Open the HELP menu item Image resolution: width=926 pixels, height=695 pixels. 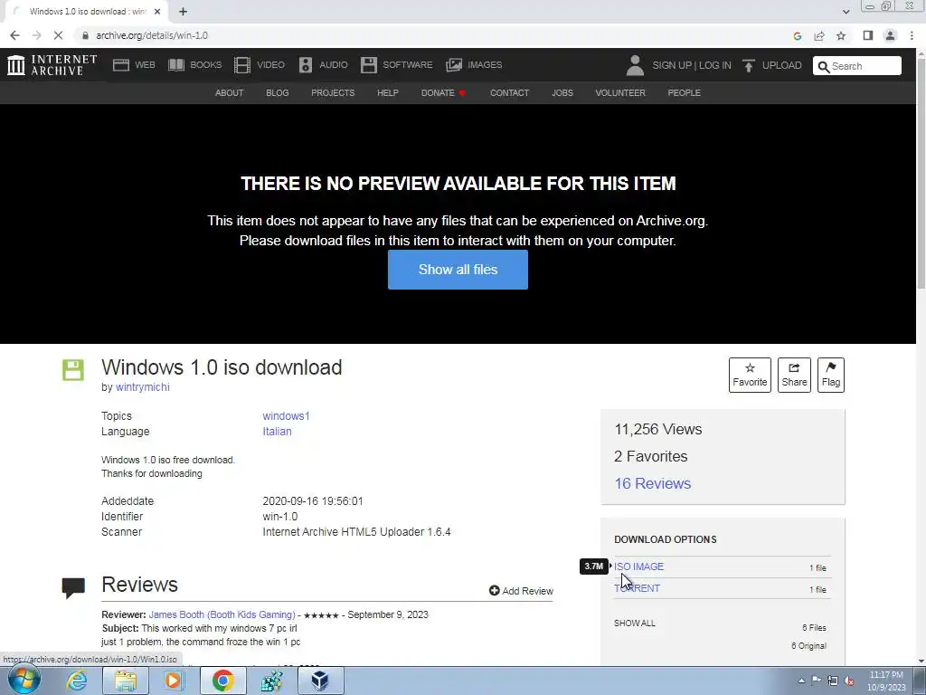click(388, 93)
